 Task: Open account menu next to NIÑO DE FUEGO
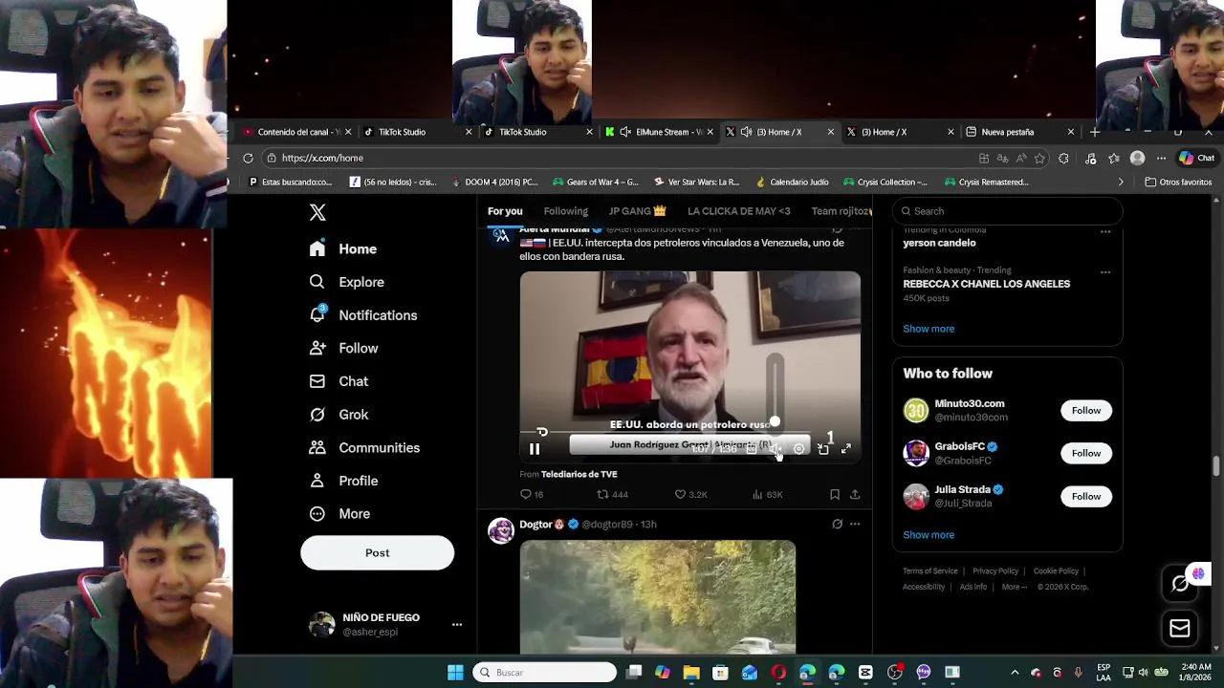[457, 624]
